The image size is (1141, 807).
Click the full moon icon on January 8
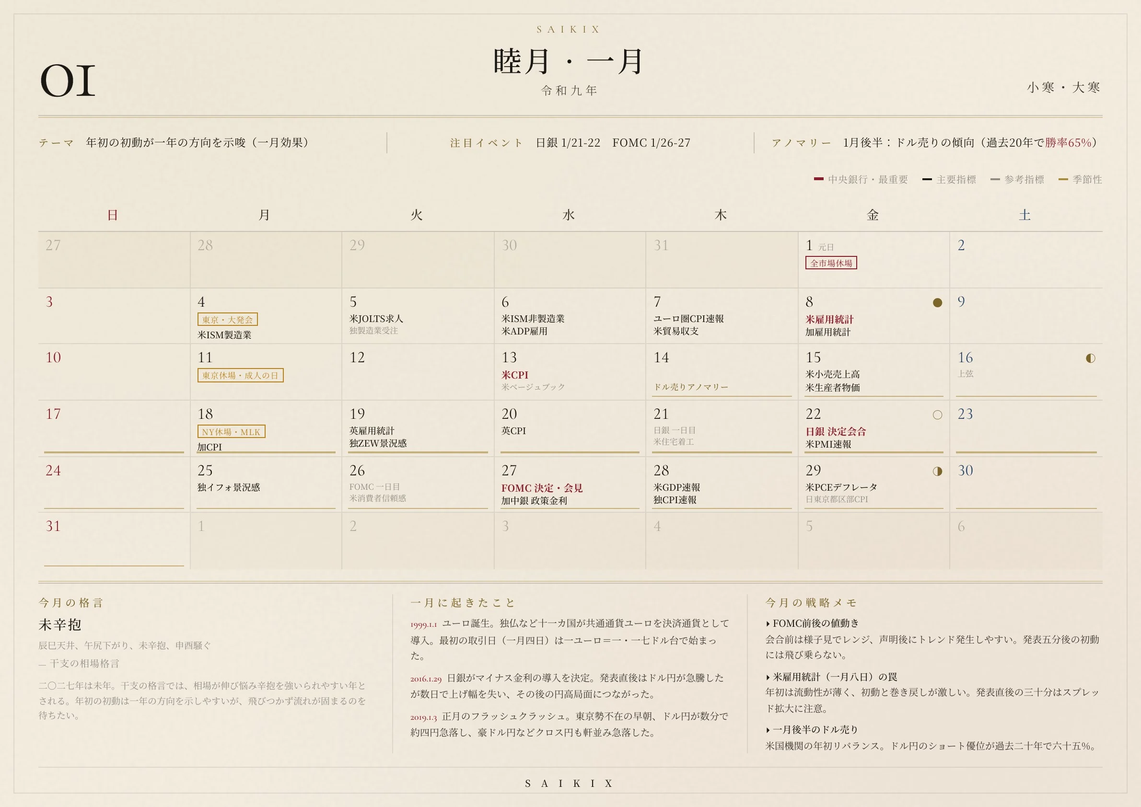click(937, 303)
